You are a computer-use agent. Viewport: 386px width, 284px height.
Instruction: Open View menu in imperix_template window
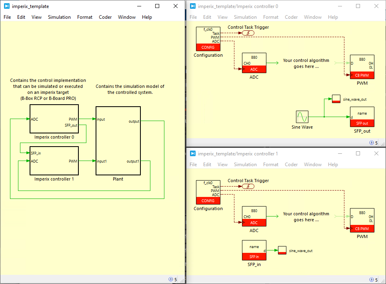(36, 17)
